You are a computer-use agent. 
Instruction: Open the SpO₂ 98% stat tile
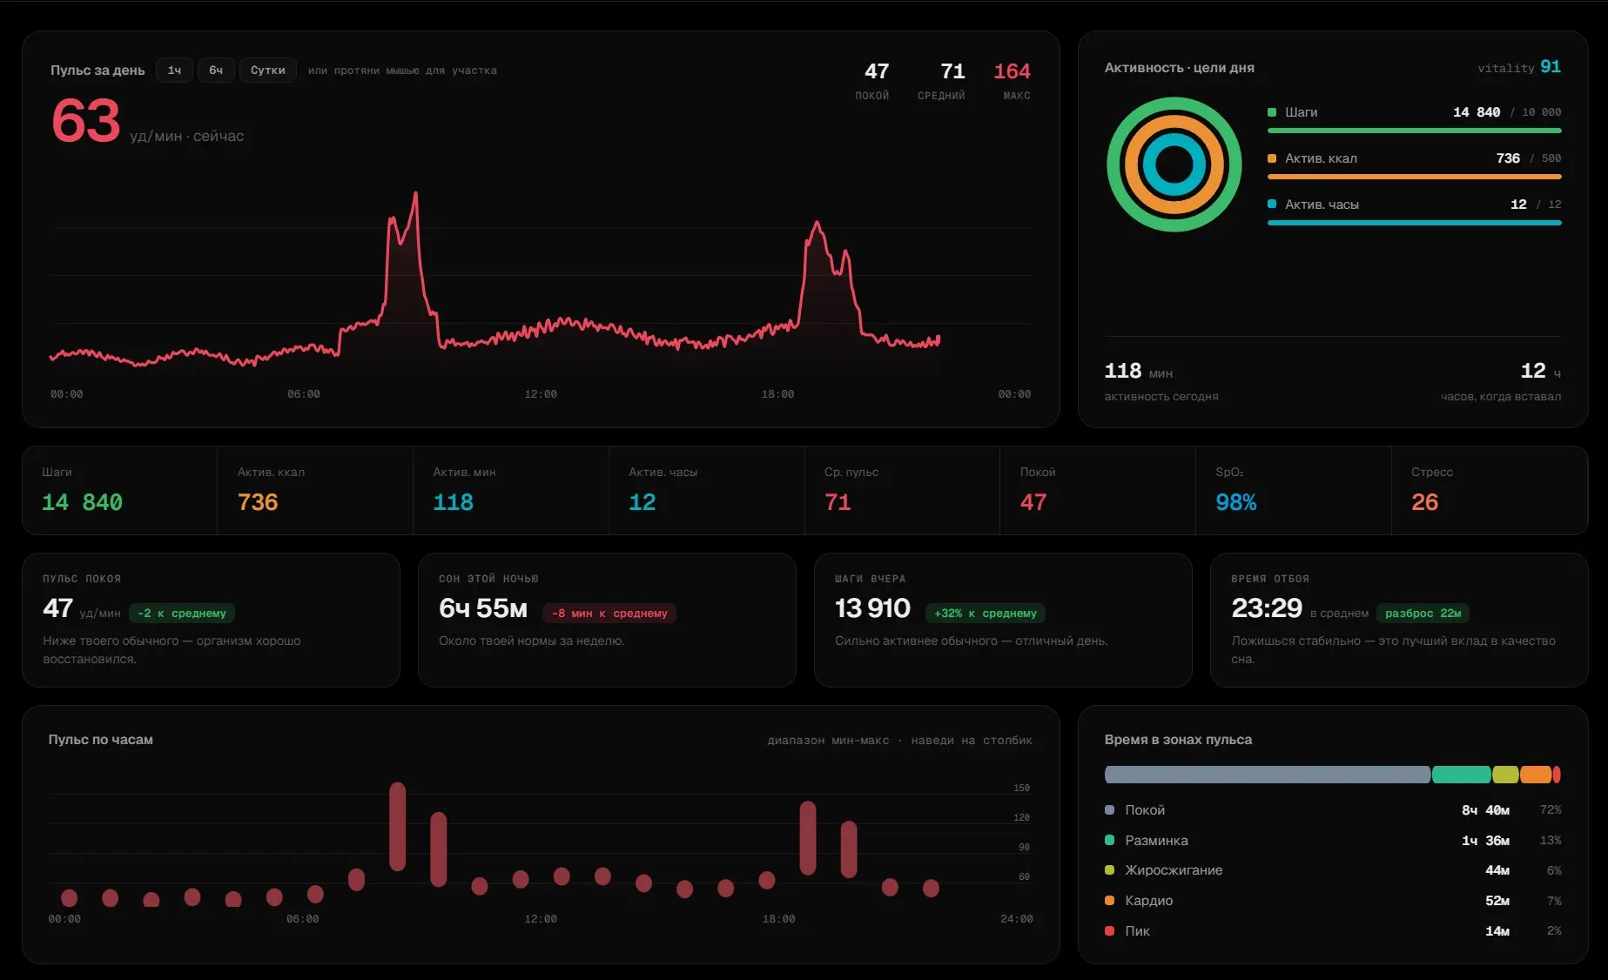[x=1293, y=490]
